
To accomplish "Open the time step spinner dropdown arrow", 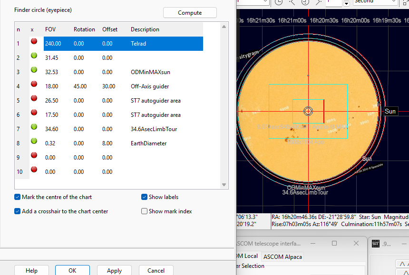I will [346, 3].
